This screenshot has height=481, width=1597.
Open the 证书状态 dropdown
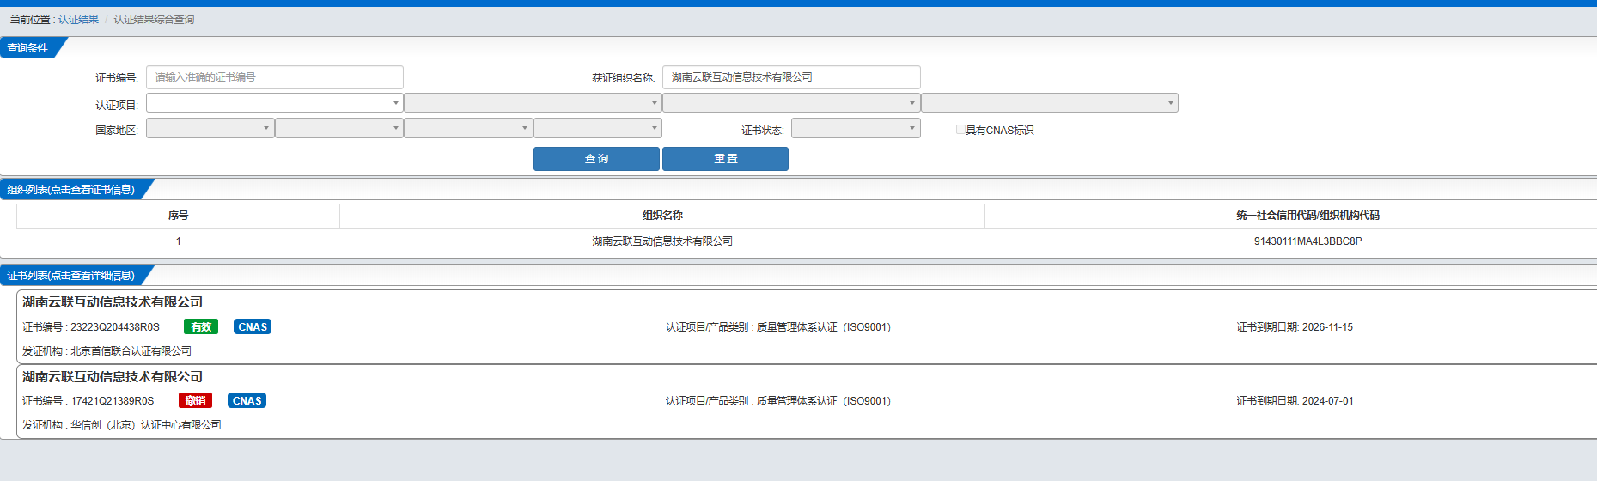(x=856, y=128)
